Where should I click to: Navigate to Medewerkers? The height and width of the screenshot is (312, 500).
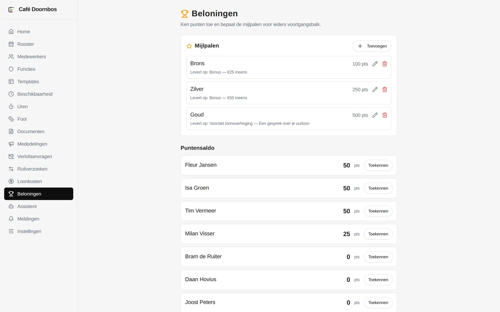[39, 56]
